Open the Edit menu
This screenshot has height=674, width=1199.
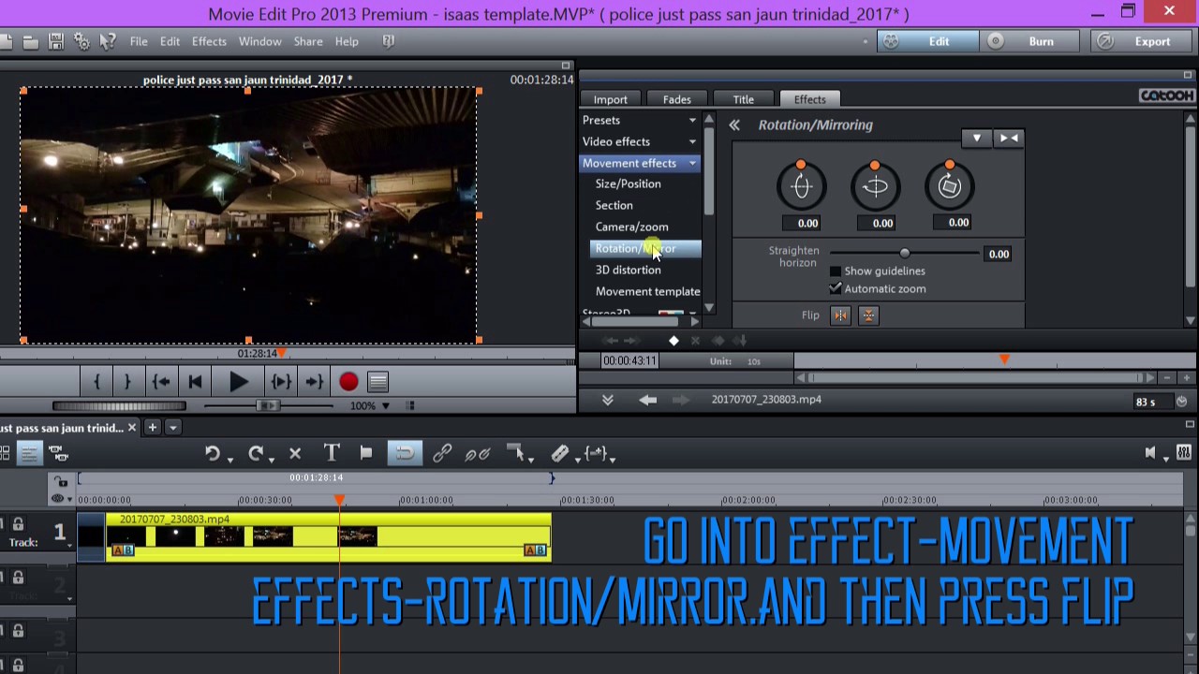(170, 41)
